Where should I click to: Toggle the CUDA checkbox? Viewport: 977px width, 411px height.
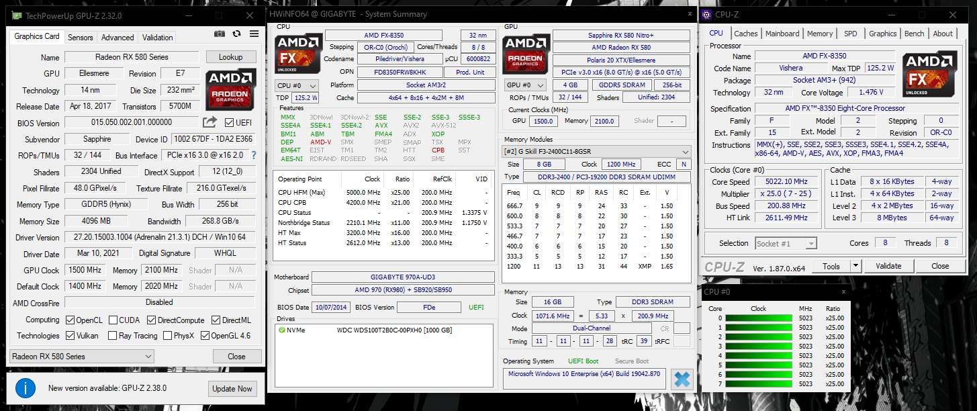click(113, 320)
